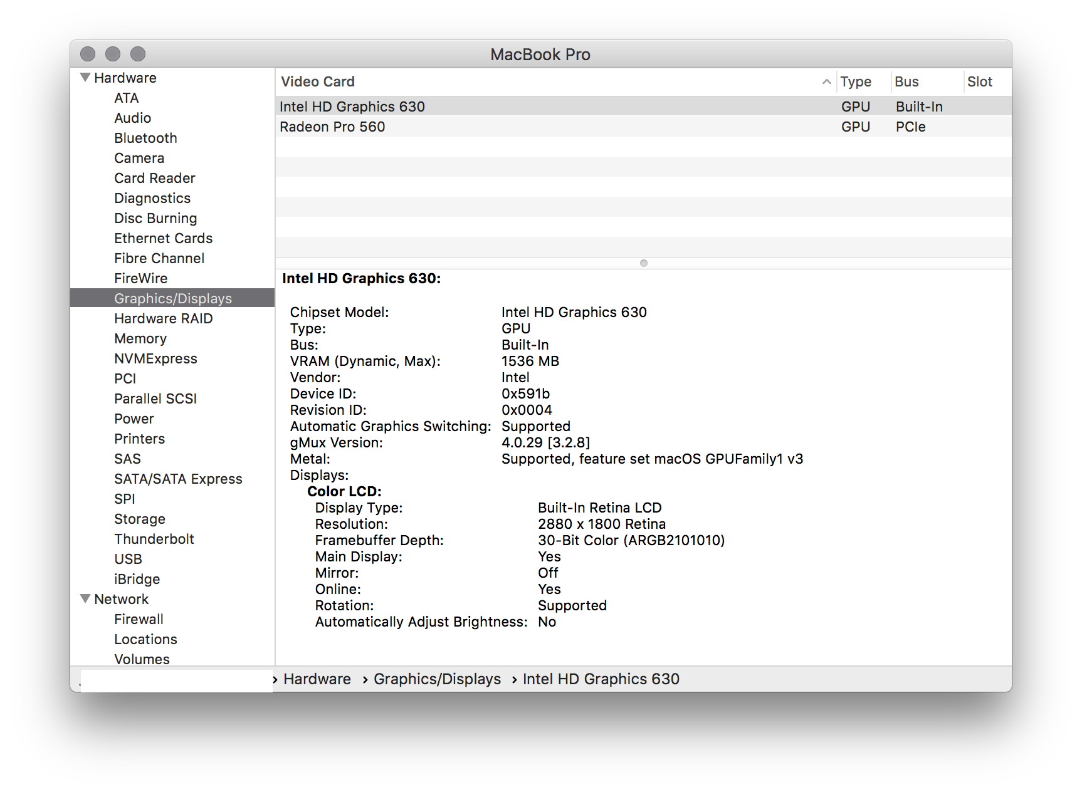Select the Radeon Pro 560 row
The height and width of the screenshot is (792, 1082).
pos(643,127)
